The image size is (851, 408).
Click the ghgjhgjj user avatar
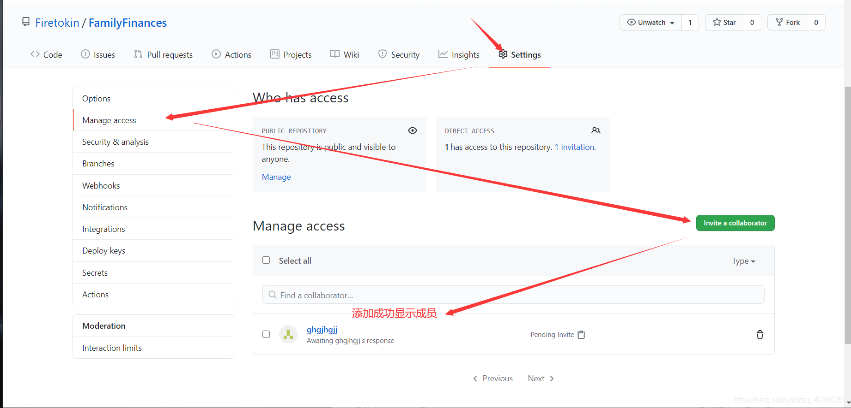288,335
